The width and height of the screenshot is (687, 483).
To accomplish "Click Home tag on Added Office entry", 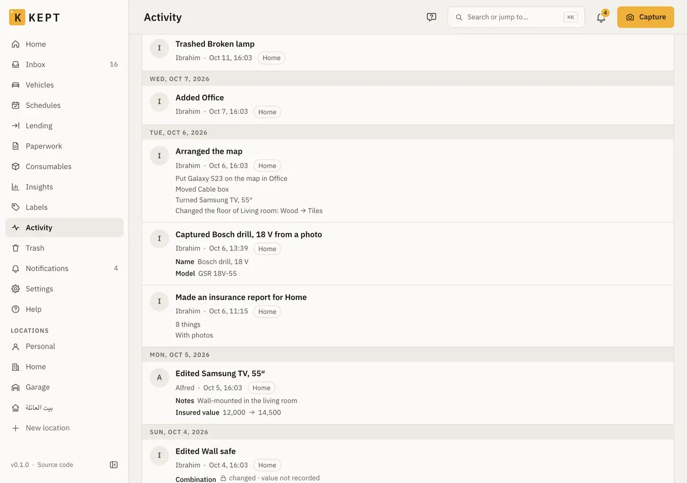I will point(267,112).
